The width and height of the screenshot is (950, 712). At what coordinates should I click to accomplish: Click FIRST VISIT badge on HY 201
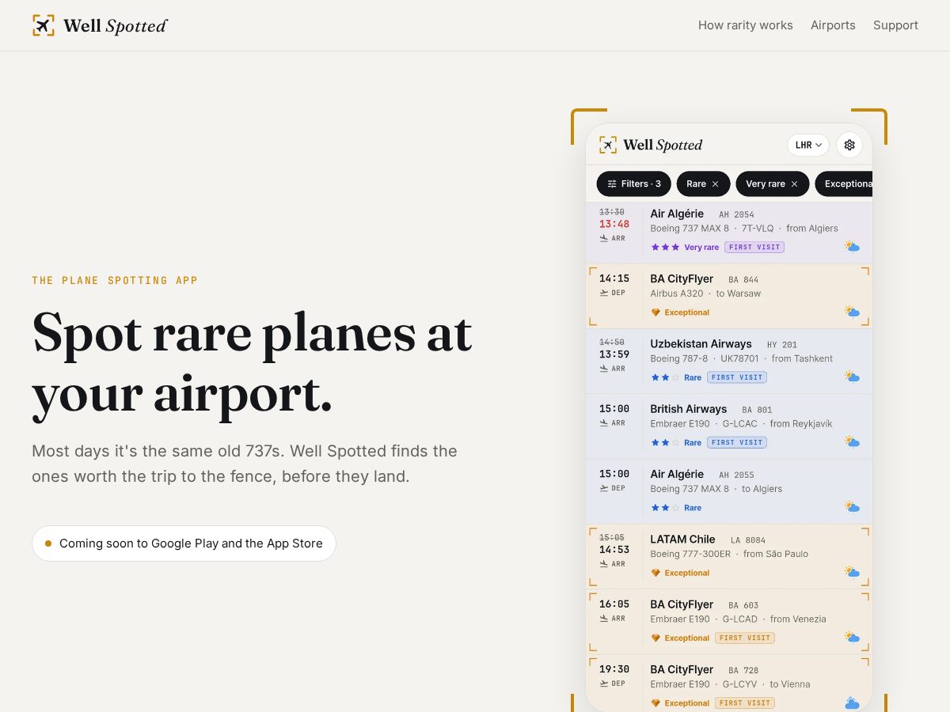click(x=737, y=377)
